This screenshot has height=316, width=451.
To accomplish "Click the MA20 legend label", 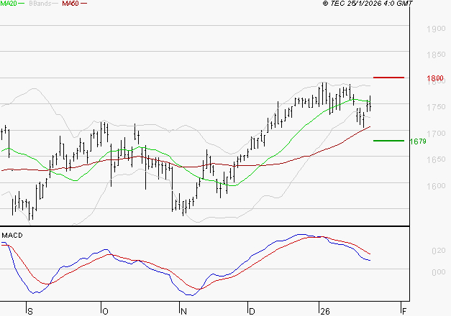I will 9,4.
